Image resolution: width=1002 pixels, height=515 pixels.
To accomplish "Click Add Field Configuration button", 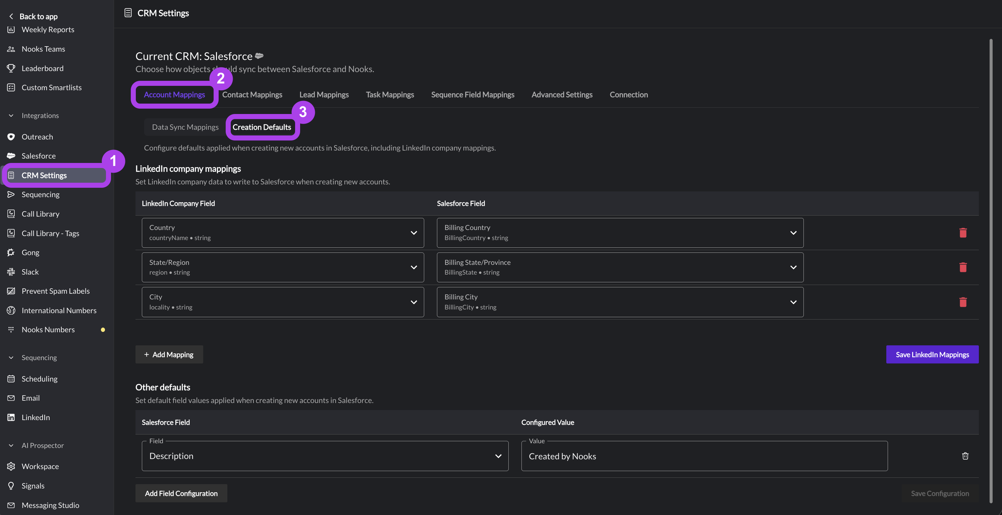I will coord(181,493).
